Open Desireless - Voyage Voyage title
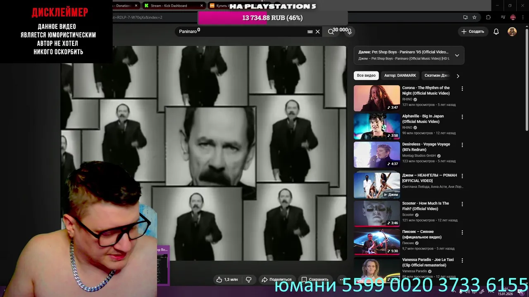The width and height of the screenshot is (529, 297). tap(426, 147)
